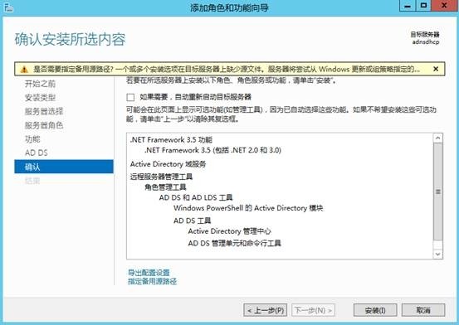The image size is (459, 325).
Task: Select the 功能 step in sidebar
Action: pyautogui.click(x=32, y=139)
